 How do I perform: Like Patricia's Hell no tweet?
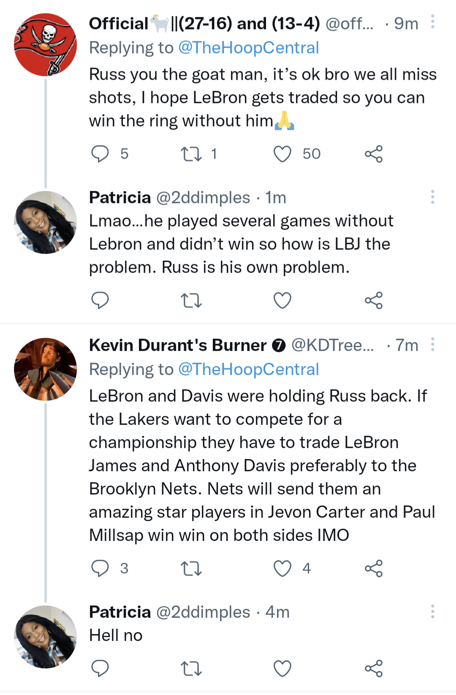tap(282, 668)
